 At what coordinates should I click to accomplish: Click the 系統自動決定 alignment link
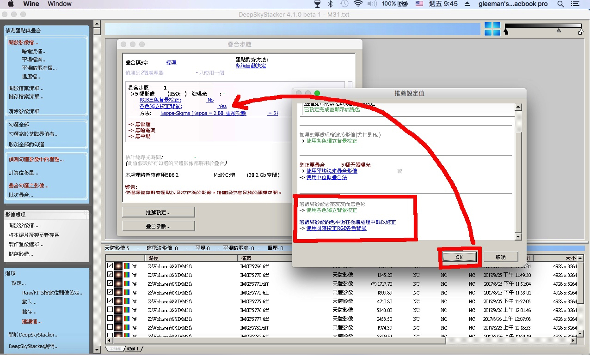[251, 66]
